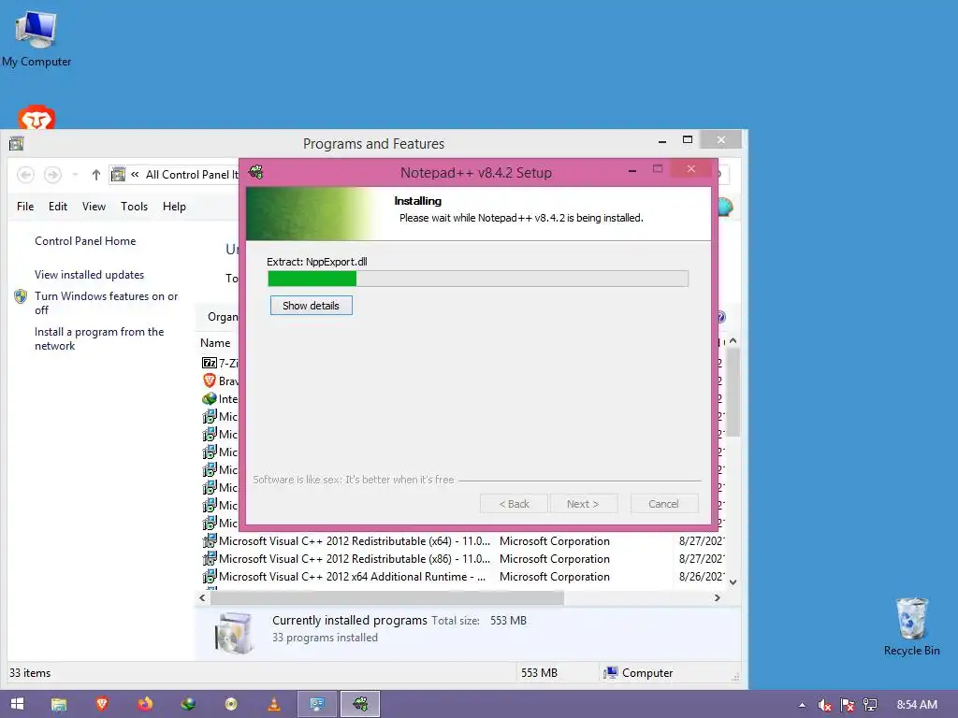Select Visual C++ 2012 x64 Additional Runtime
This screenshot has height=718, width=958.
[353, 576]
